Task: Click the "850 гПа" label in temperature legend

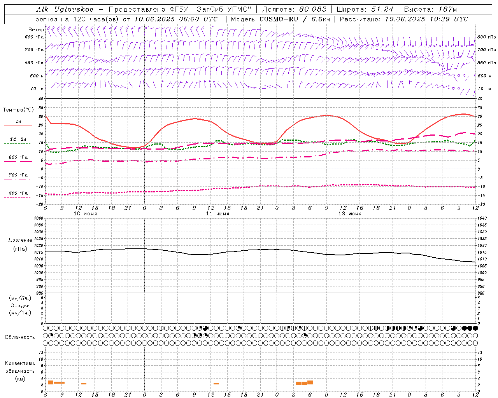Action: [x=18, y=157]
